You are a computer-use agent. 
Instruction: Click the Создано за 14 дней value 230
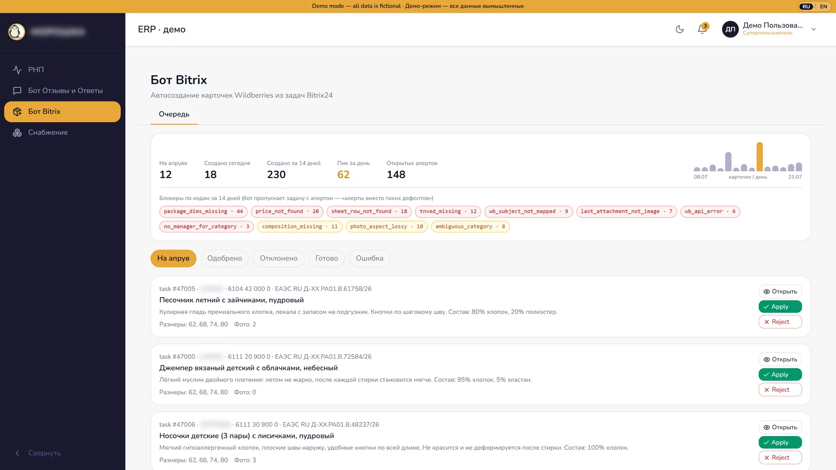(276, 174)
